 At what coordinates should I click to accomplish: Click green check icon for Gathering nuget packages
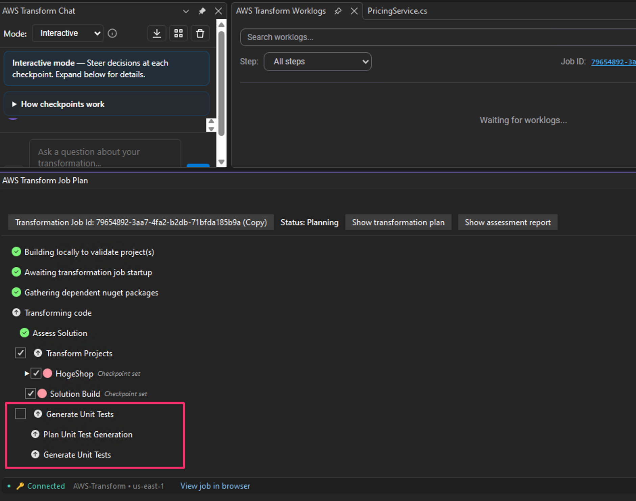coord(16,292)
